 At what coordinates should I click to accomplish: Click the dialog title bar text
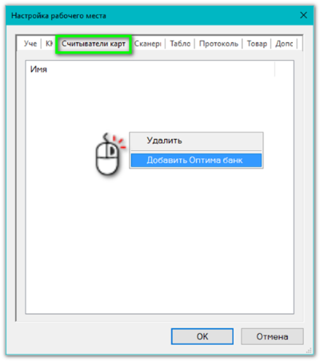click(58, 16)
